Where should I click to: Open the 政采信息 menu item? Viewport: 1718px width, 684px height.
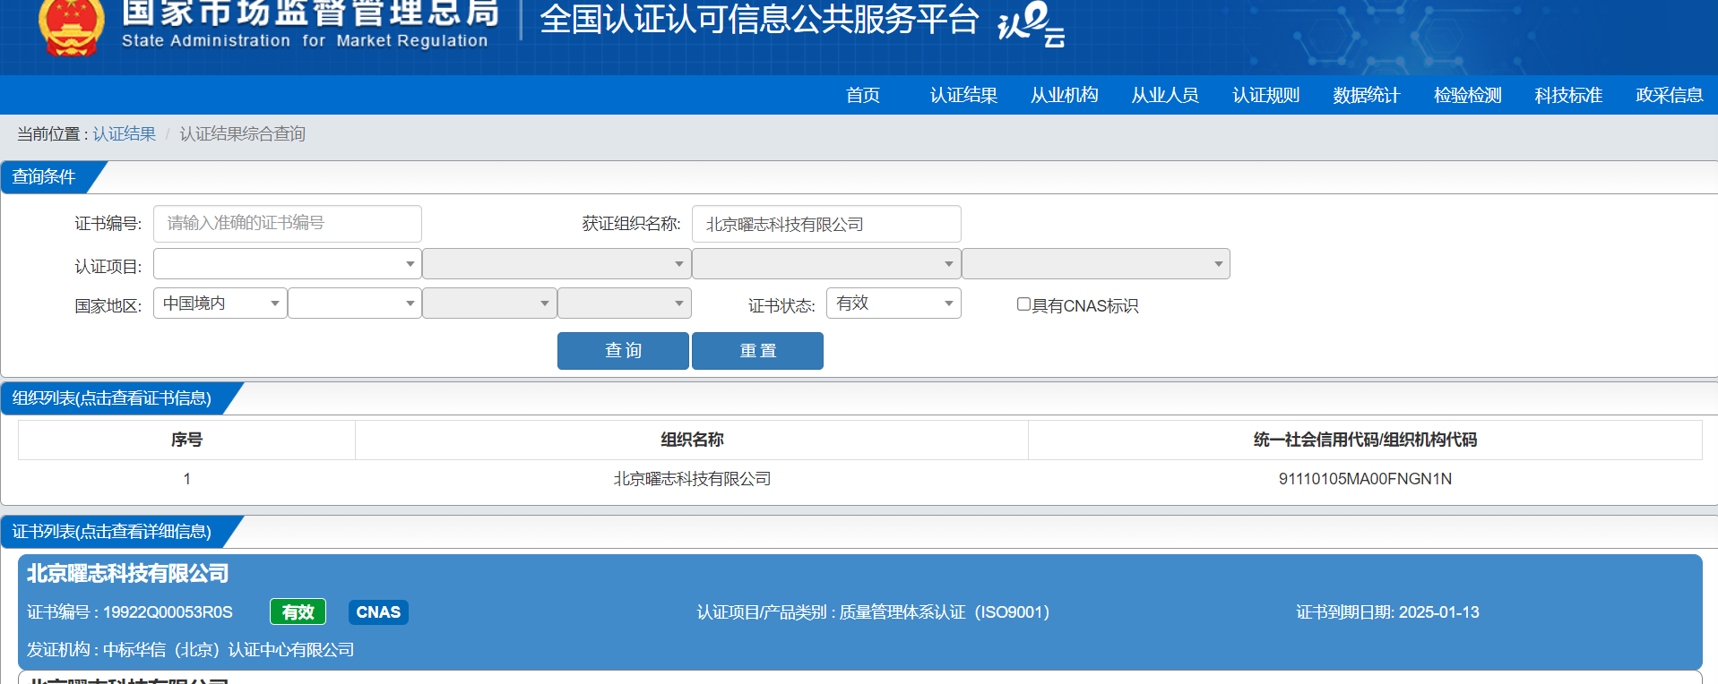[1670, 95]
